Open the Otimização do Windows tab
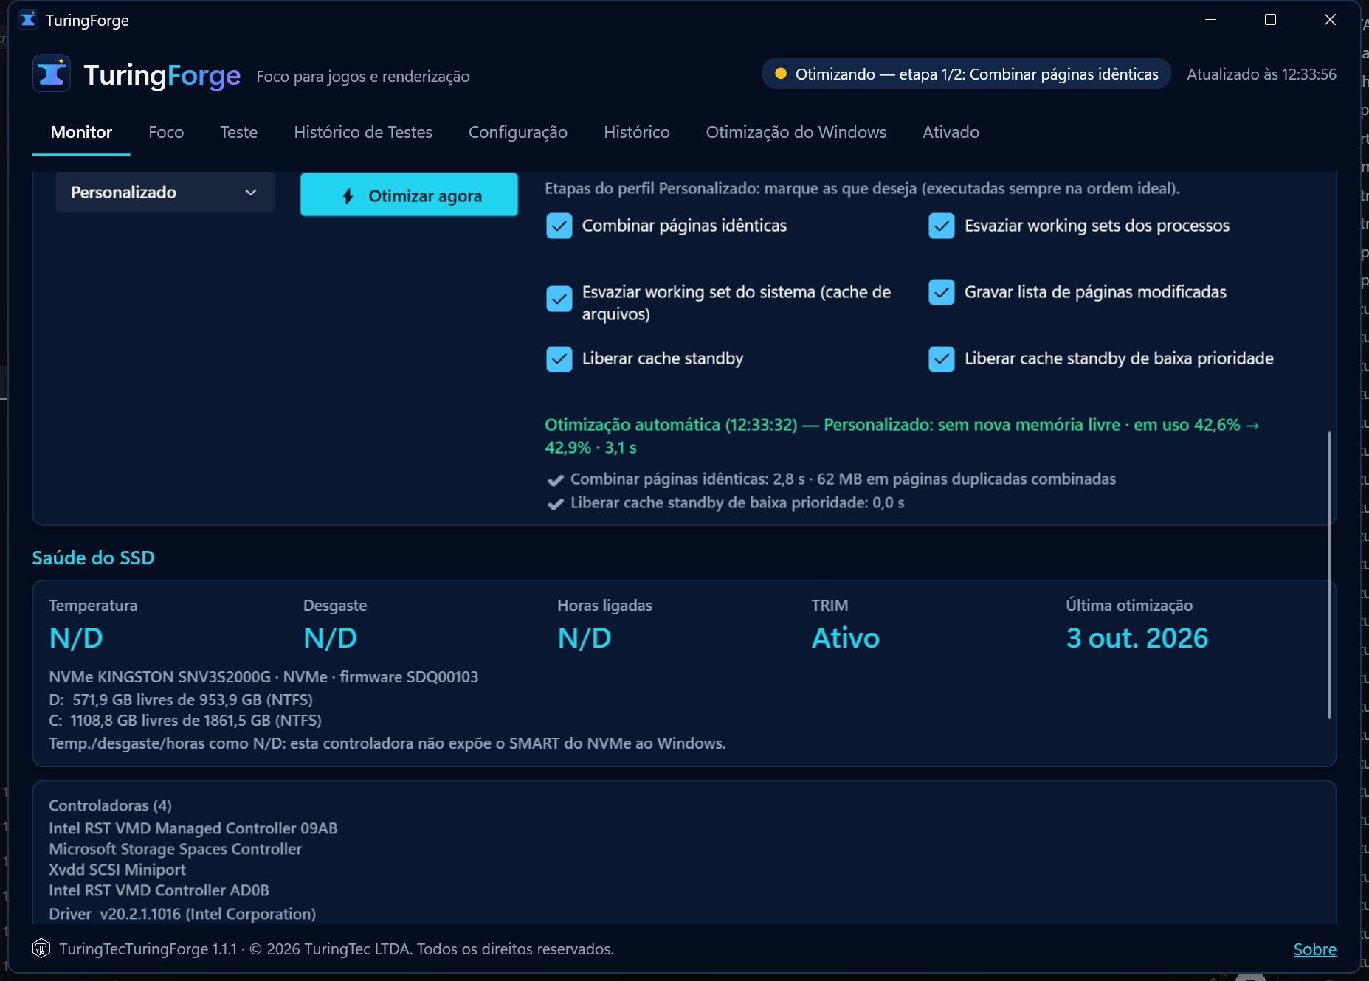Viewport: 1369px width, 981px height. pyautogui.click(x=796, y=133)
